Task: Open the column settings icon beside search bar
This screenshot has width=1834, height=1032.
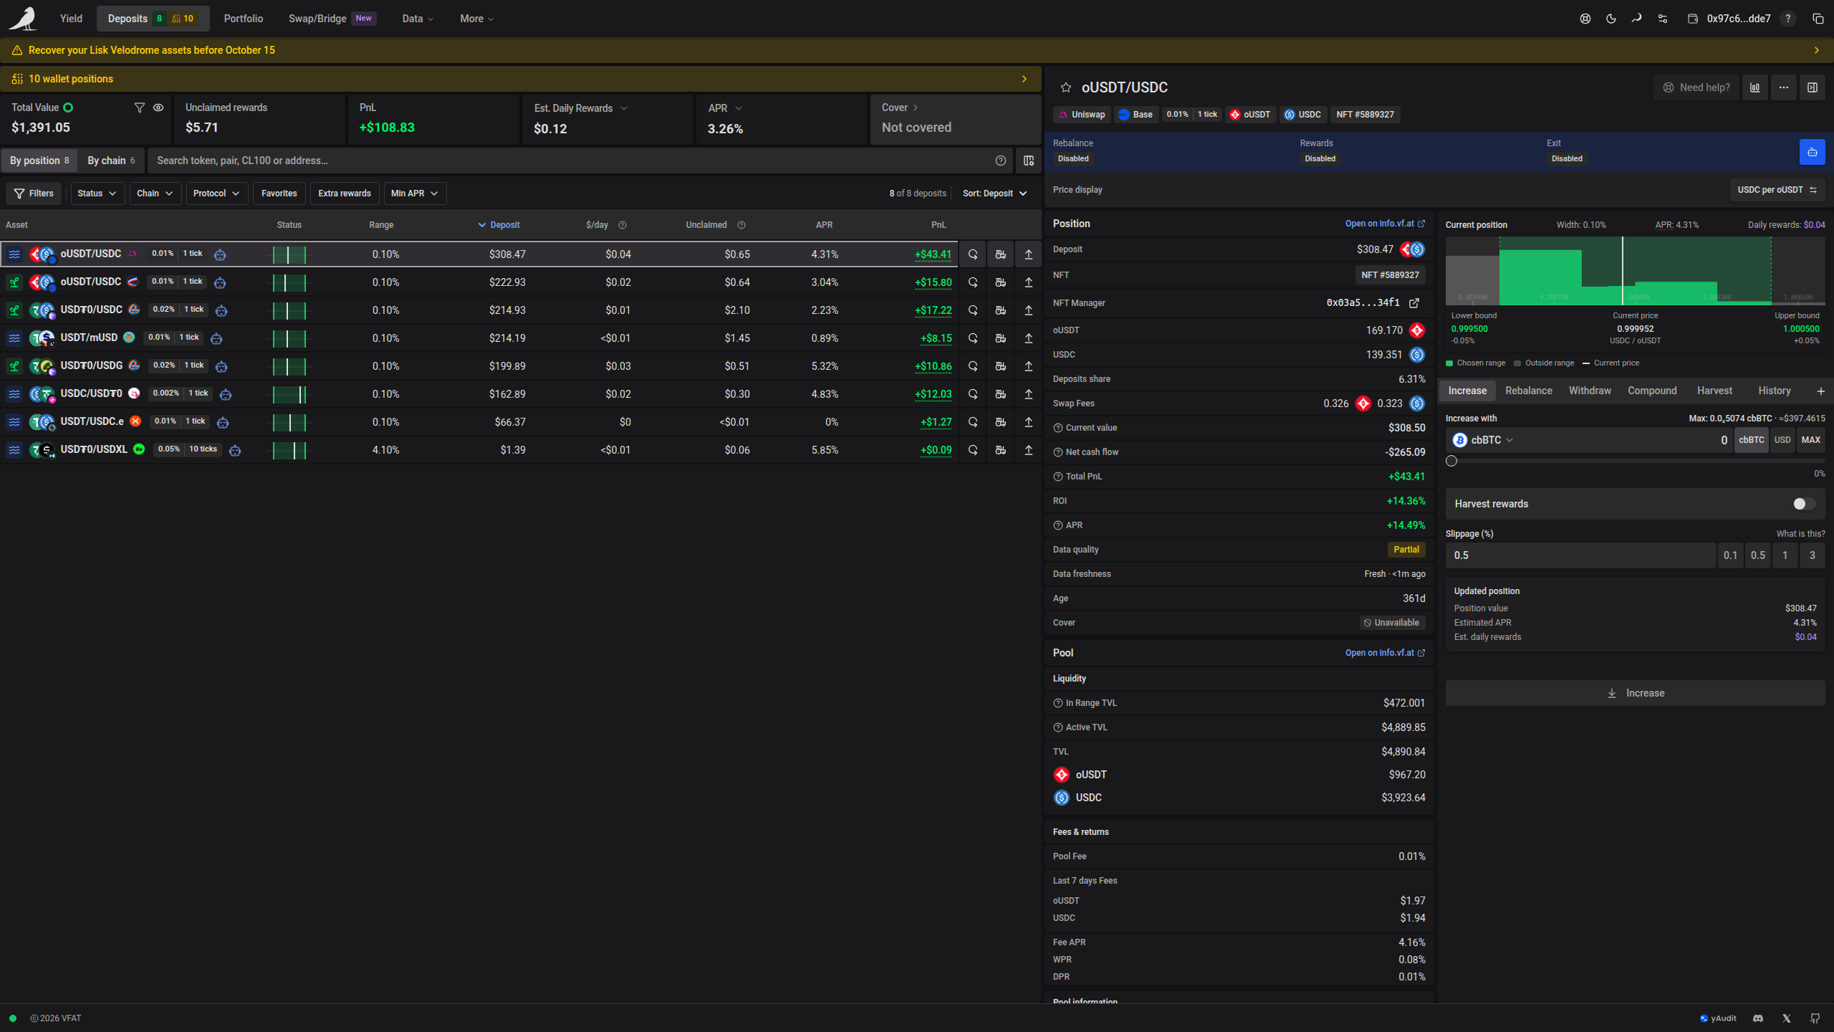Action: coord(1029,161)
